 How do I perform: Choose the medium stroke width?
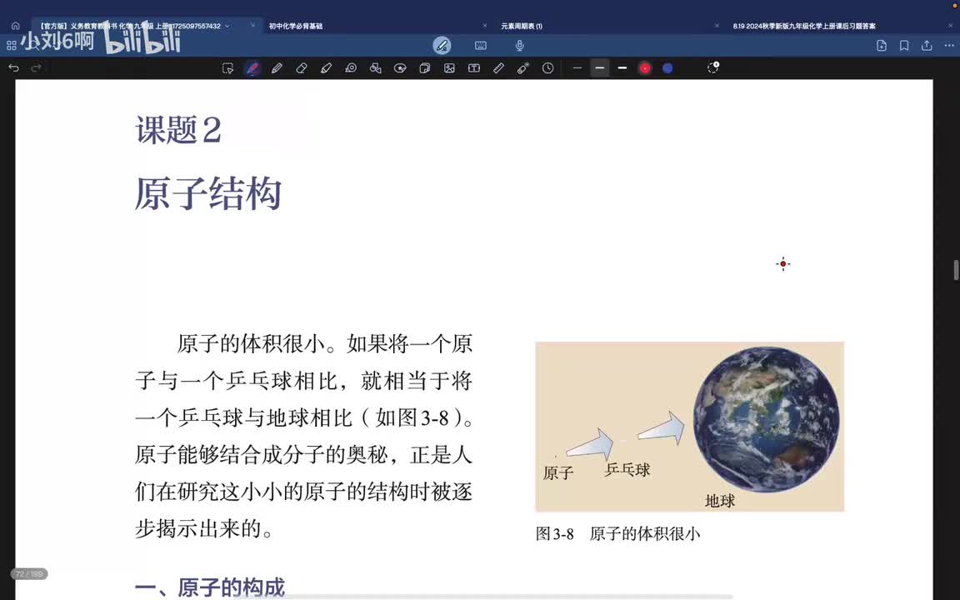tap(599, 68)
